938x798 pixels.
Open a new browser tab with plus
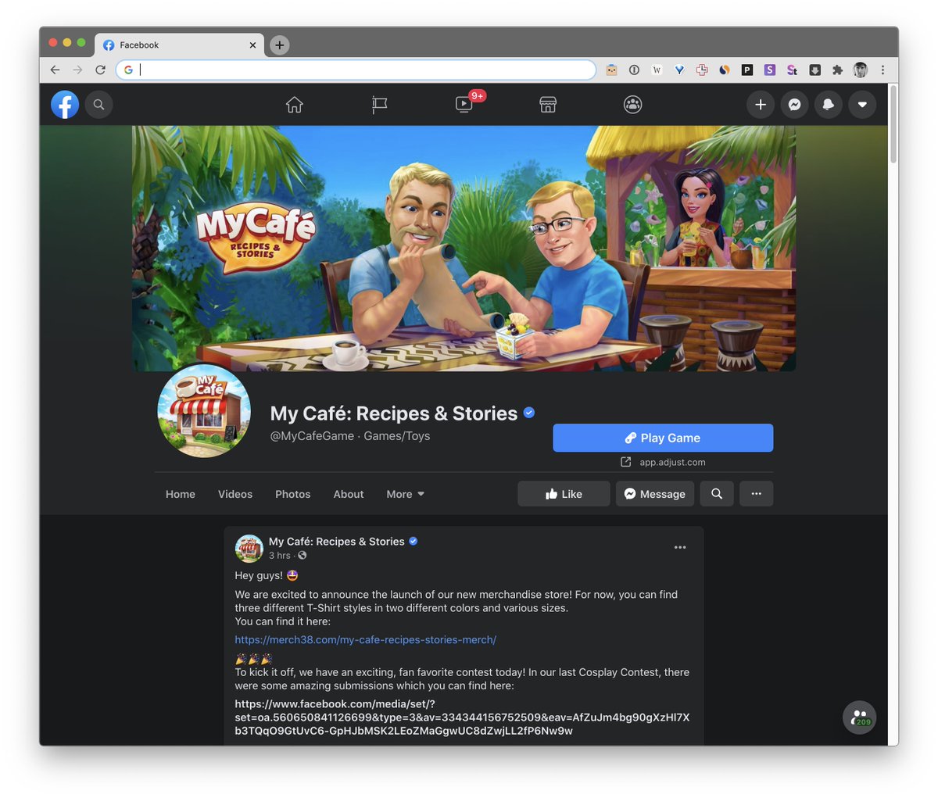tap(279, 45)
